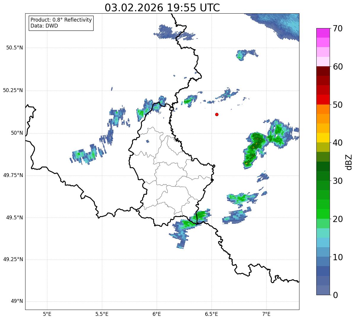Click the yellow colorbar segment above 40
This screenshot has width=356, height=320.
(x=323, y=138)
